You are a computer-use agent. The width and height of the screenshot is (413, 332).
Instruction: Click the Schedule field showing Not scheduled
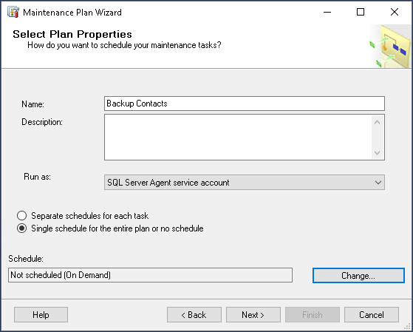150,275
